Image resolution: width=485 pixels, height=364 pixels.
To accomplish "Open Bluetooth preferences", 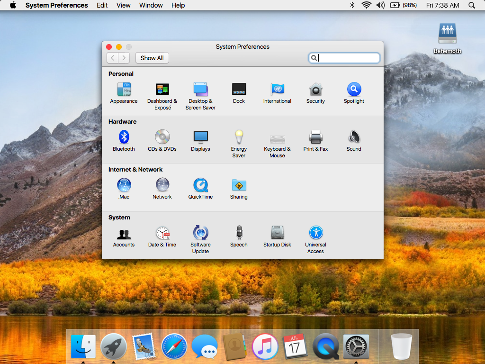I will click(124, 137).
